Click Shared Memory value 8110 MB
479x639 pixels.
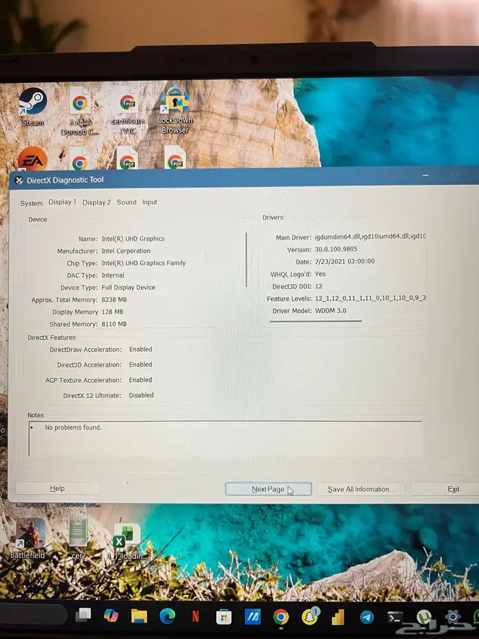pyautogui.click(x=114, y=325)
